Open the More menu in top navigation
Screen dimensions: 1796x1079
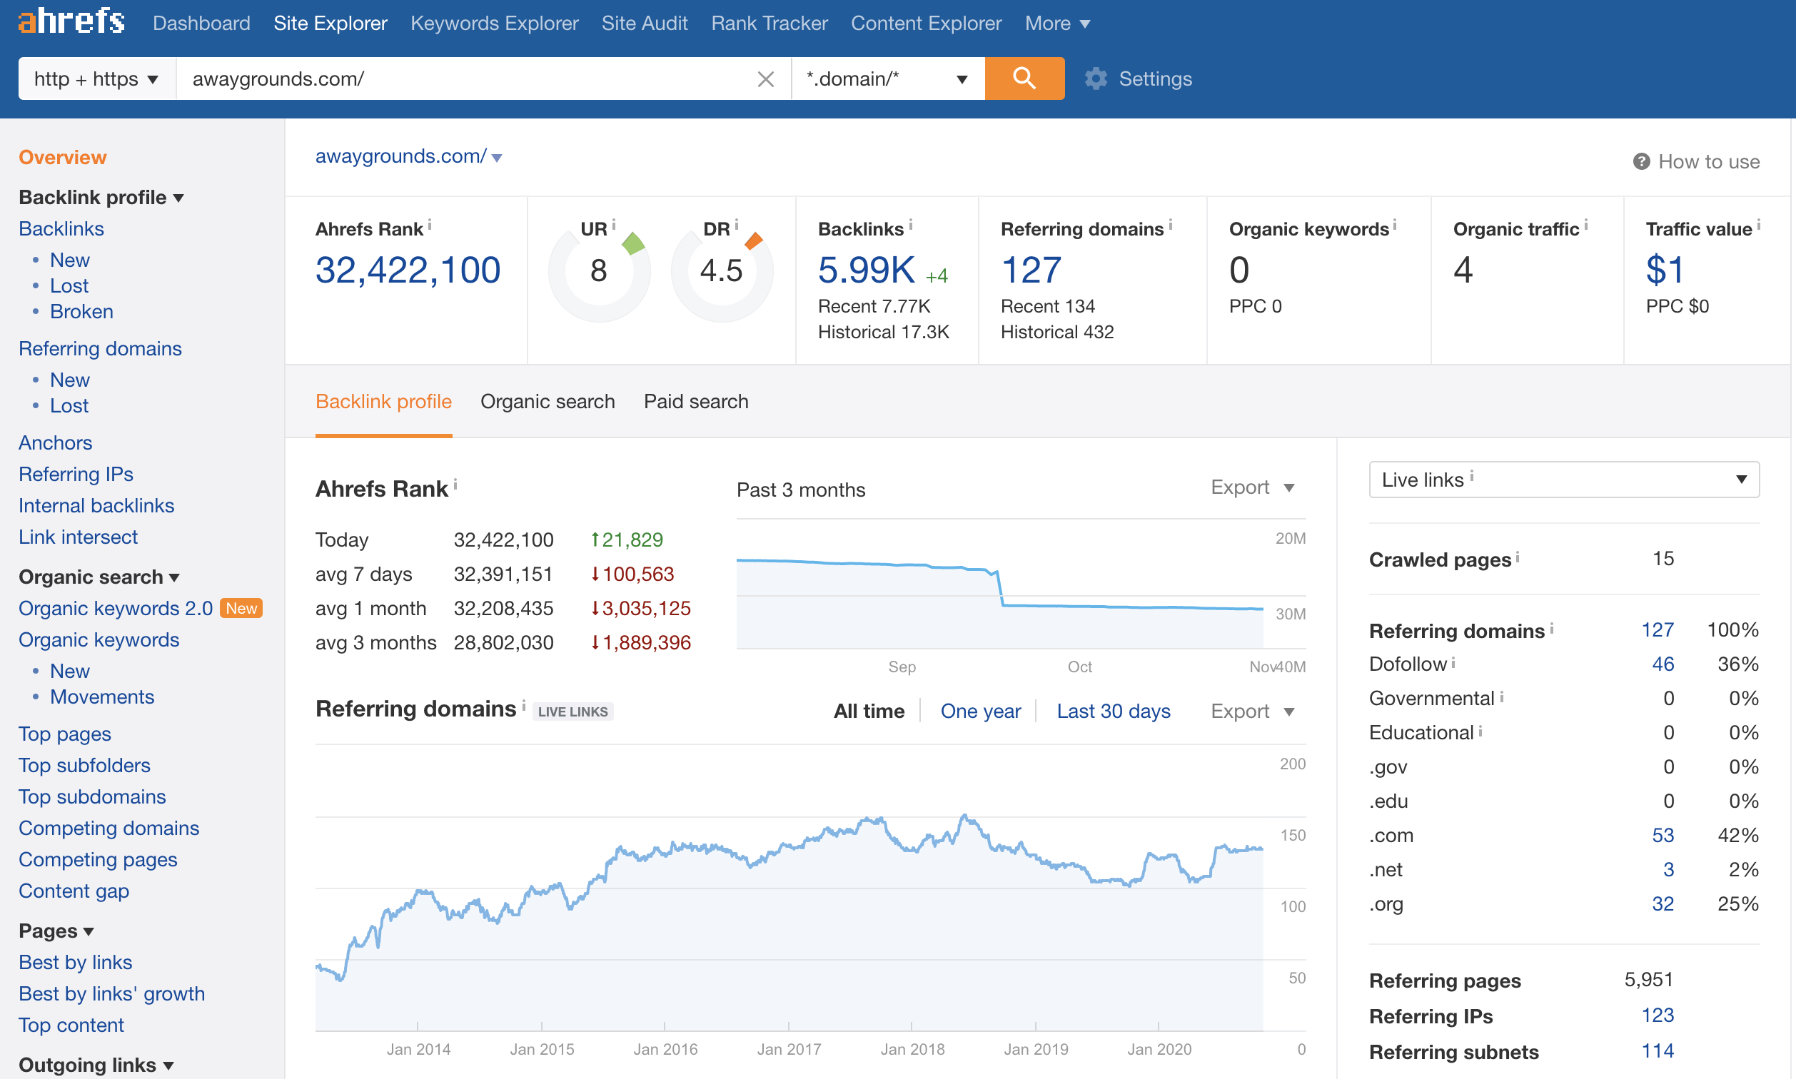coord(1057,24)
